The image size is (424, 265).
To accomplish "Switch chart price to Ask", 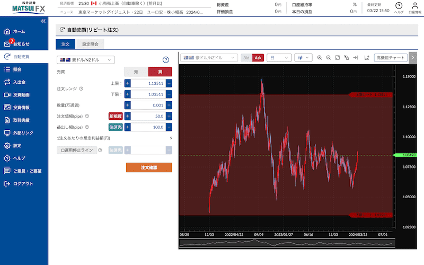I will pos(258,58).
